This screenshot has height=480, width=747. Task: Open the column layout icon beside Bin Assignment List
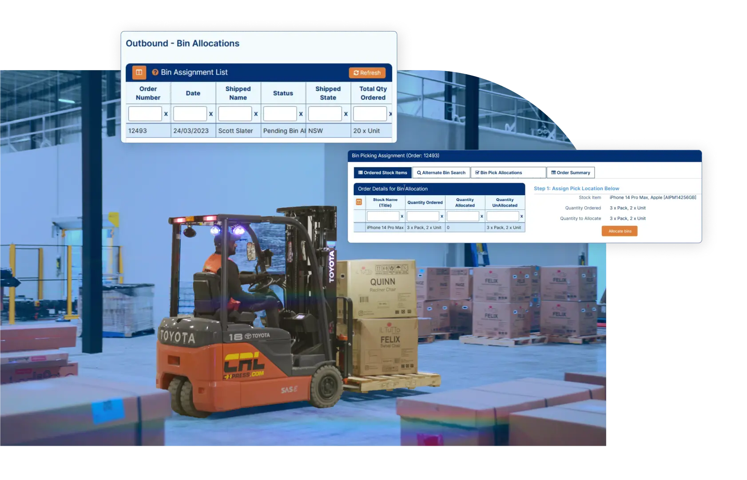click(x=139, y=72)
